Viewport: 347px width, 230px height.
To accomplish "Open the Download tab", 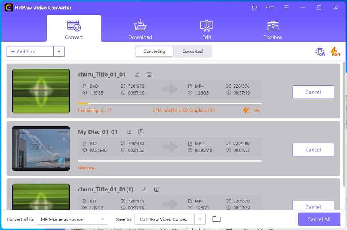I will [140, 30].
